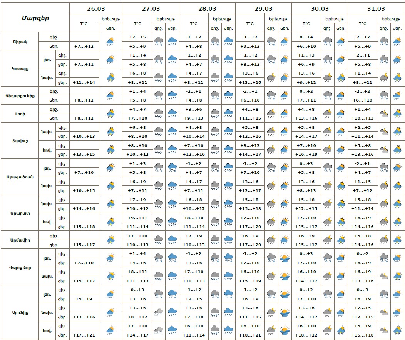Image resolution: width=405 pixels, height=340 pixels.
Task: Click the Երևույթ header under 28.03
Action: (x=222, y=19)
